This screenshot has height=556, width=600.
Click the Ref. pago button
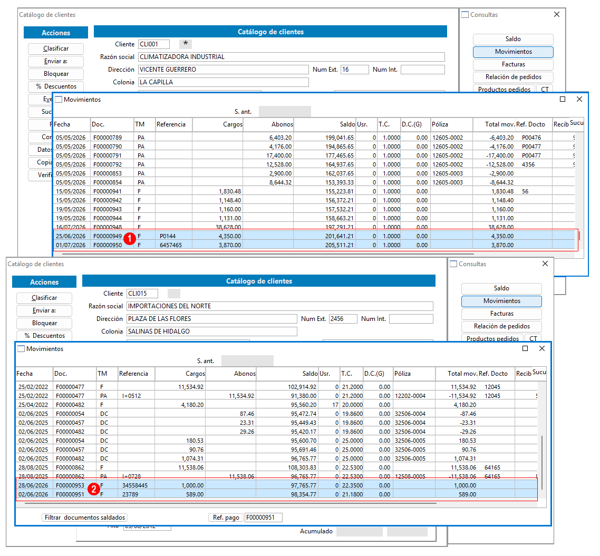tap(226, 518)
